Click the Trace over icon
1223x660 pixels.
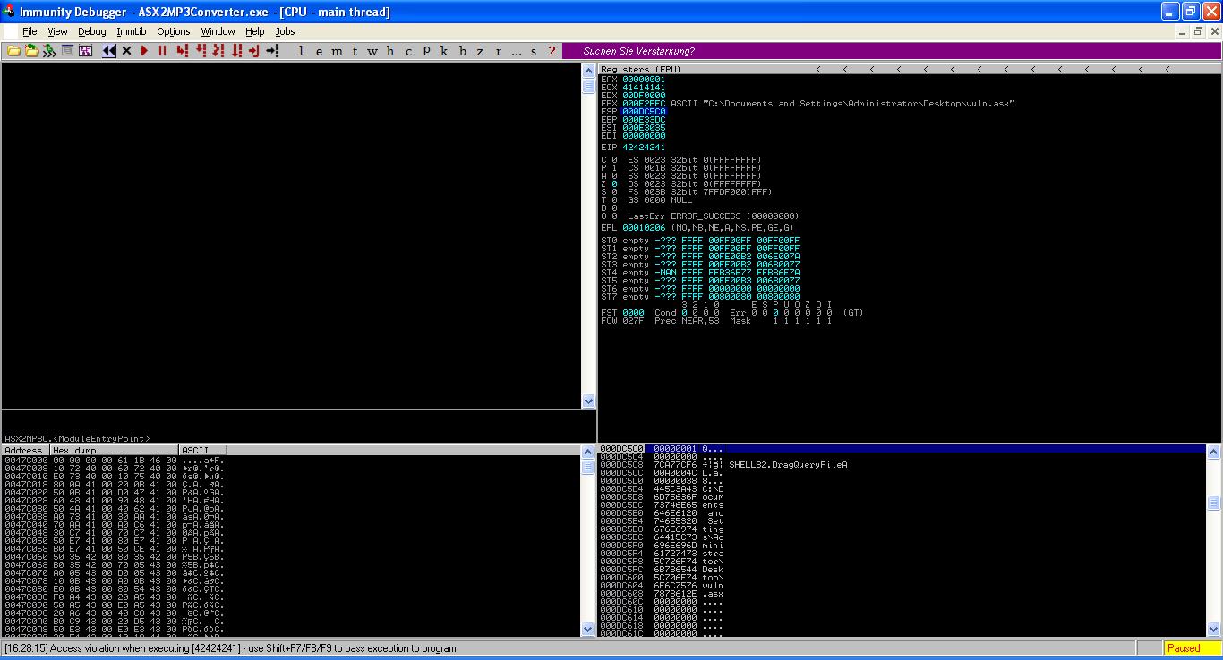click(236, 51)
